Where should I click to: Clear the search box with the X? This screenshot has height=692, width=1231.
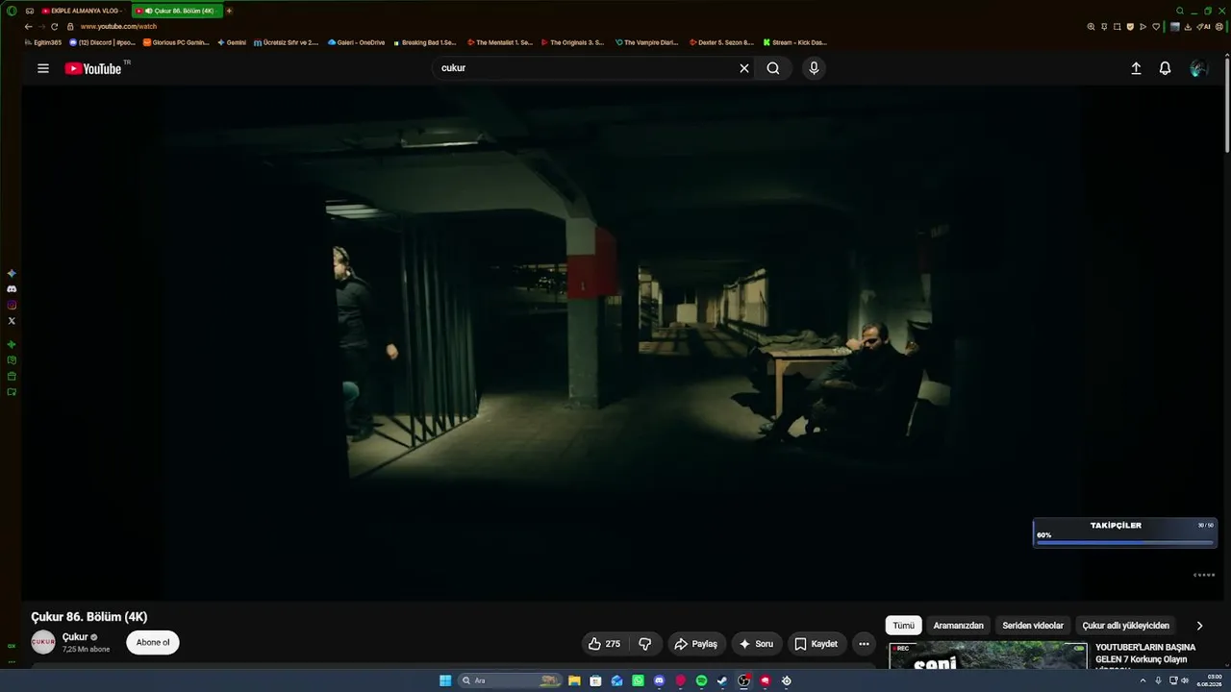[743, 68]
